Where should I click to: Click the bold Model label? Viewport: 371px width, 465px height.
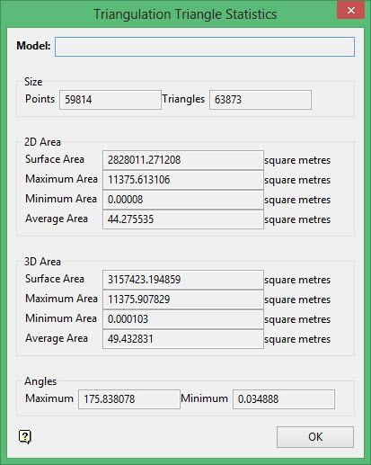33,46
